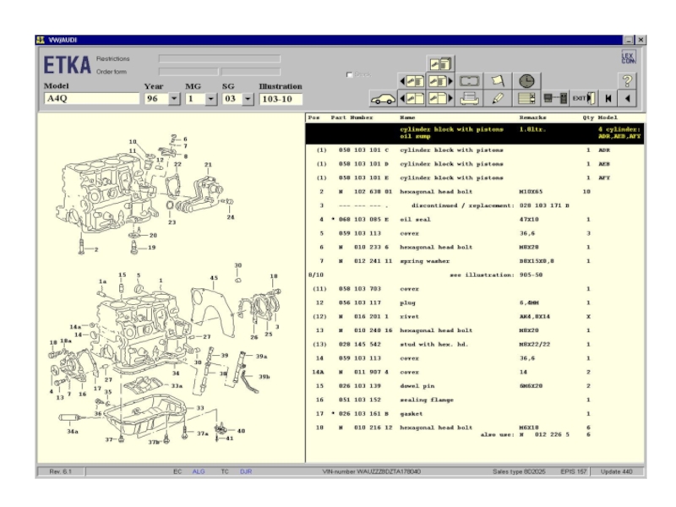Minimize the VW/AUDI window
Image resolution: width=676 pixels, height=507 pixels.
tap(629, 40)
